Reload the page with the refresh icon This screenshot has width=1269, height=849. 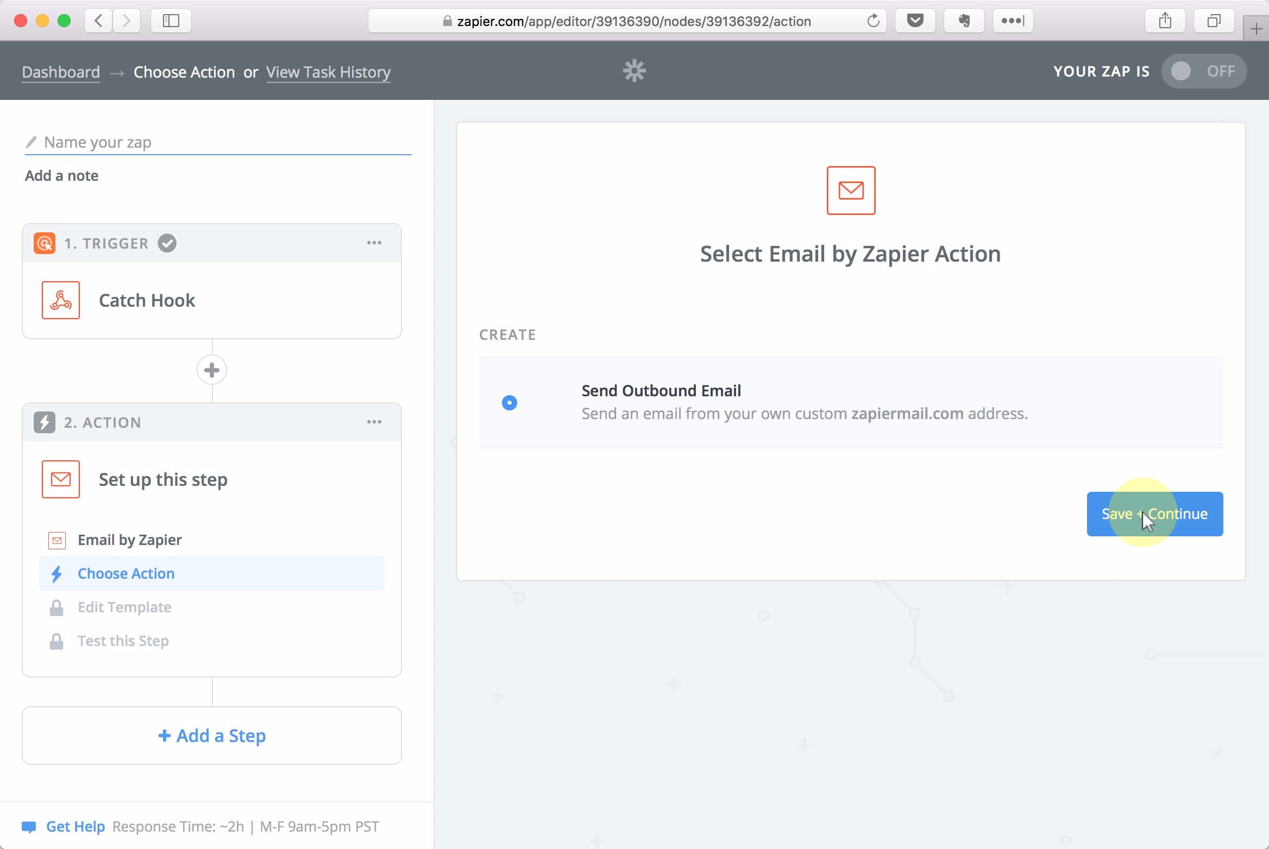click(x=873, y=21)
